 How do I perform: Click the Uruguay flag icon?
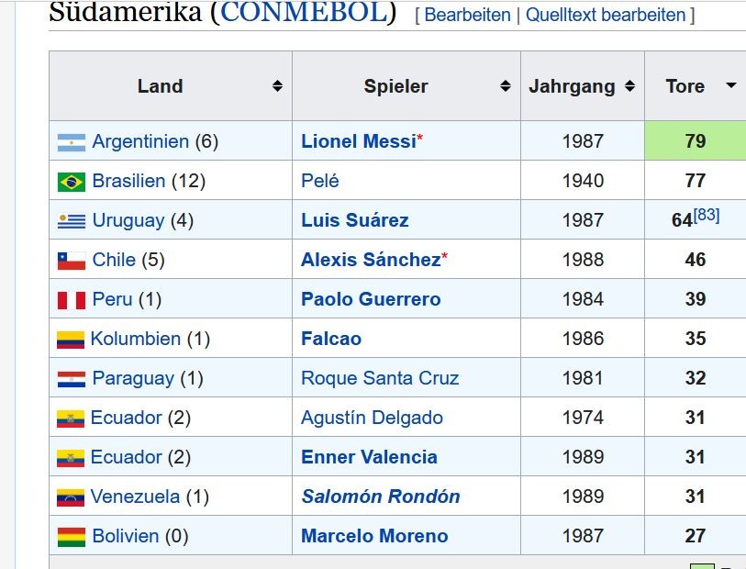(x=72, y=221)
